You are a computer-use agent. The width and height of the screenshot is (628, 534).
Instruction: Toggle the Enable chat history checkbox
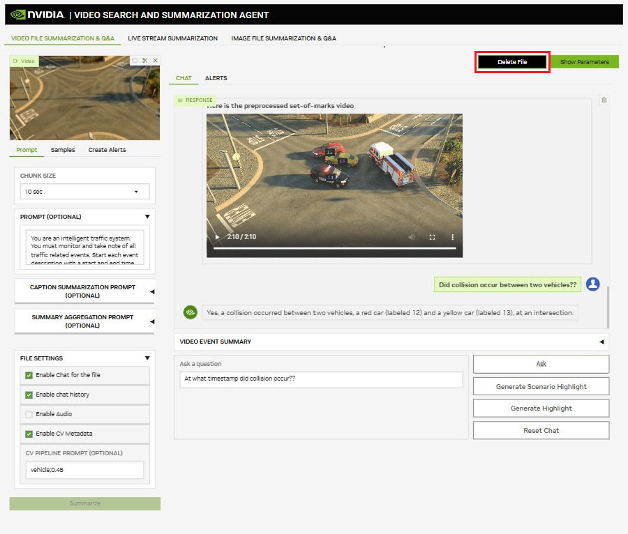[29, 395]
